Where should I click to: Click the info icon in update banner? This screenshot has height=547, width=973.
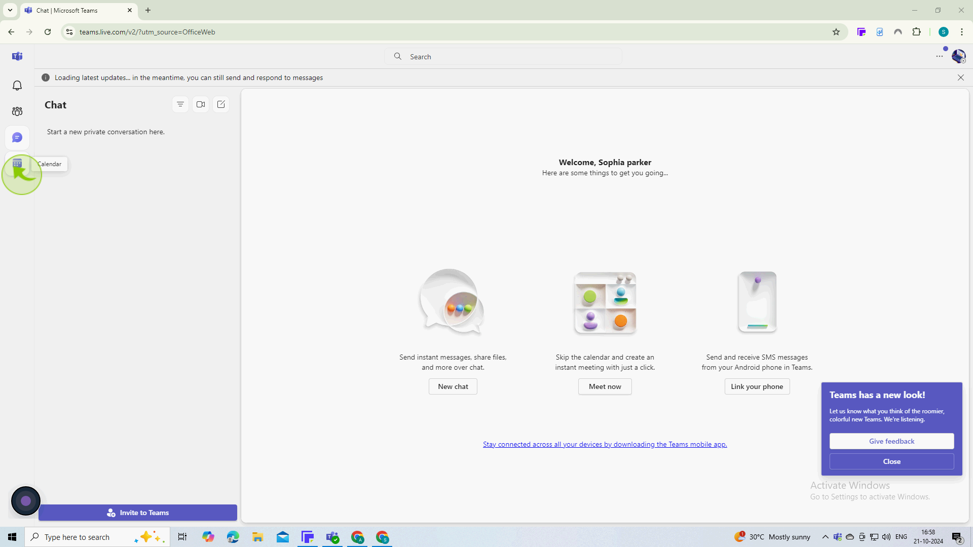point(46,77)
